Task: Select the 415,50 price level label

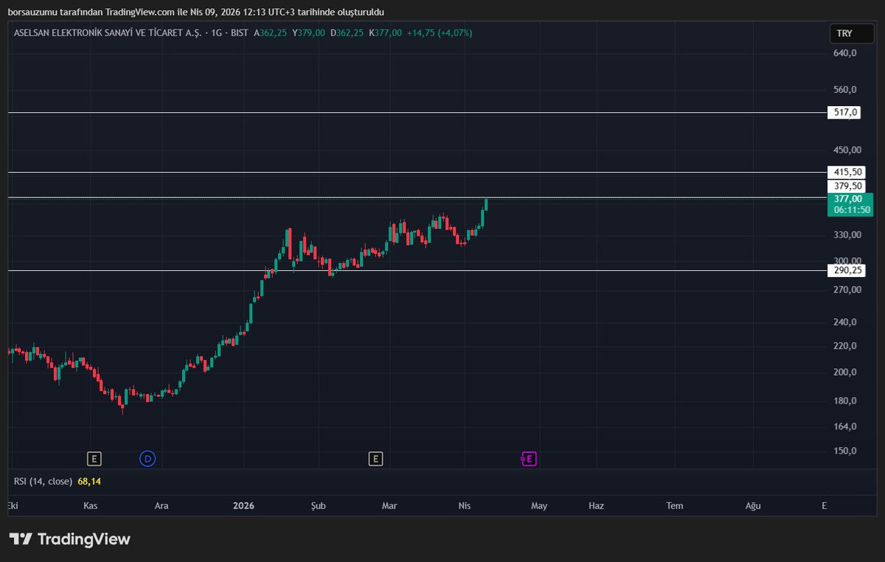Action: (847, 172)
